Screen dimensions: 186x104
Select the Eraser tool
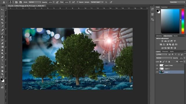(2, 44)
